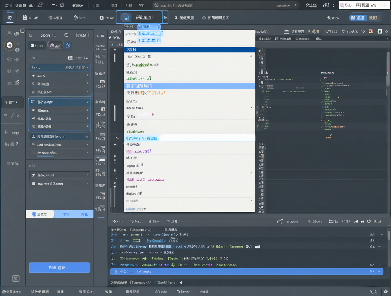Viewport: 391px width, 296px height.
Task: Open the three-dot menu on the highlighted console row
Action: 379,272
